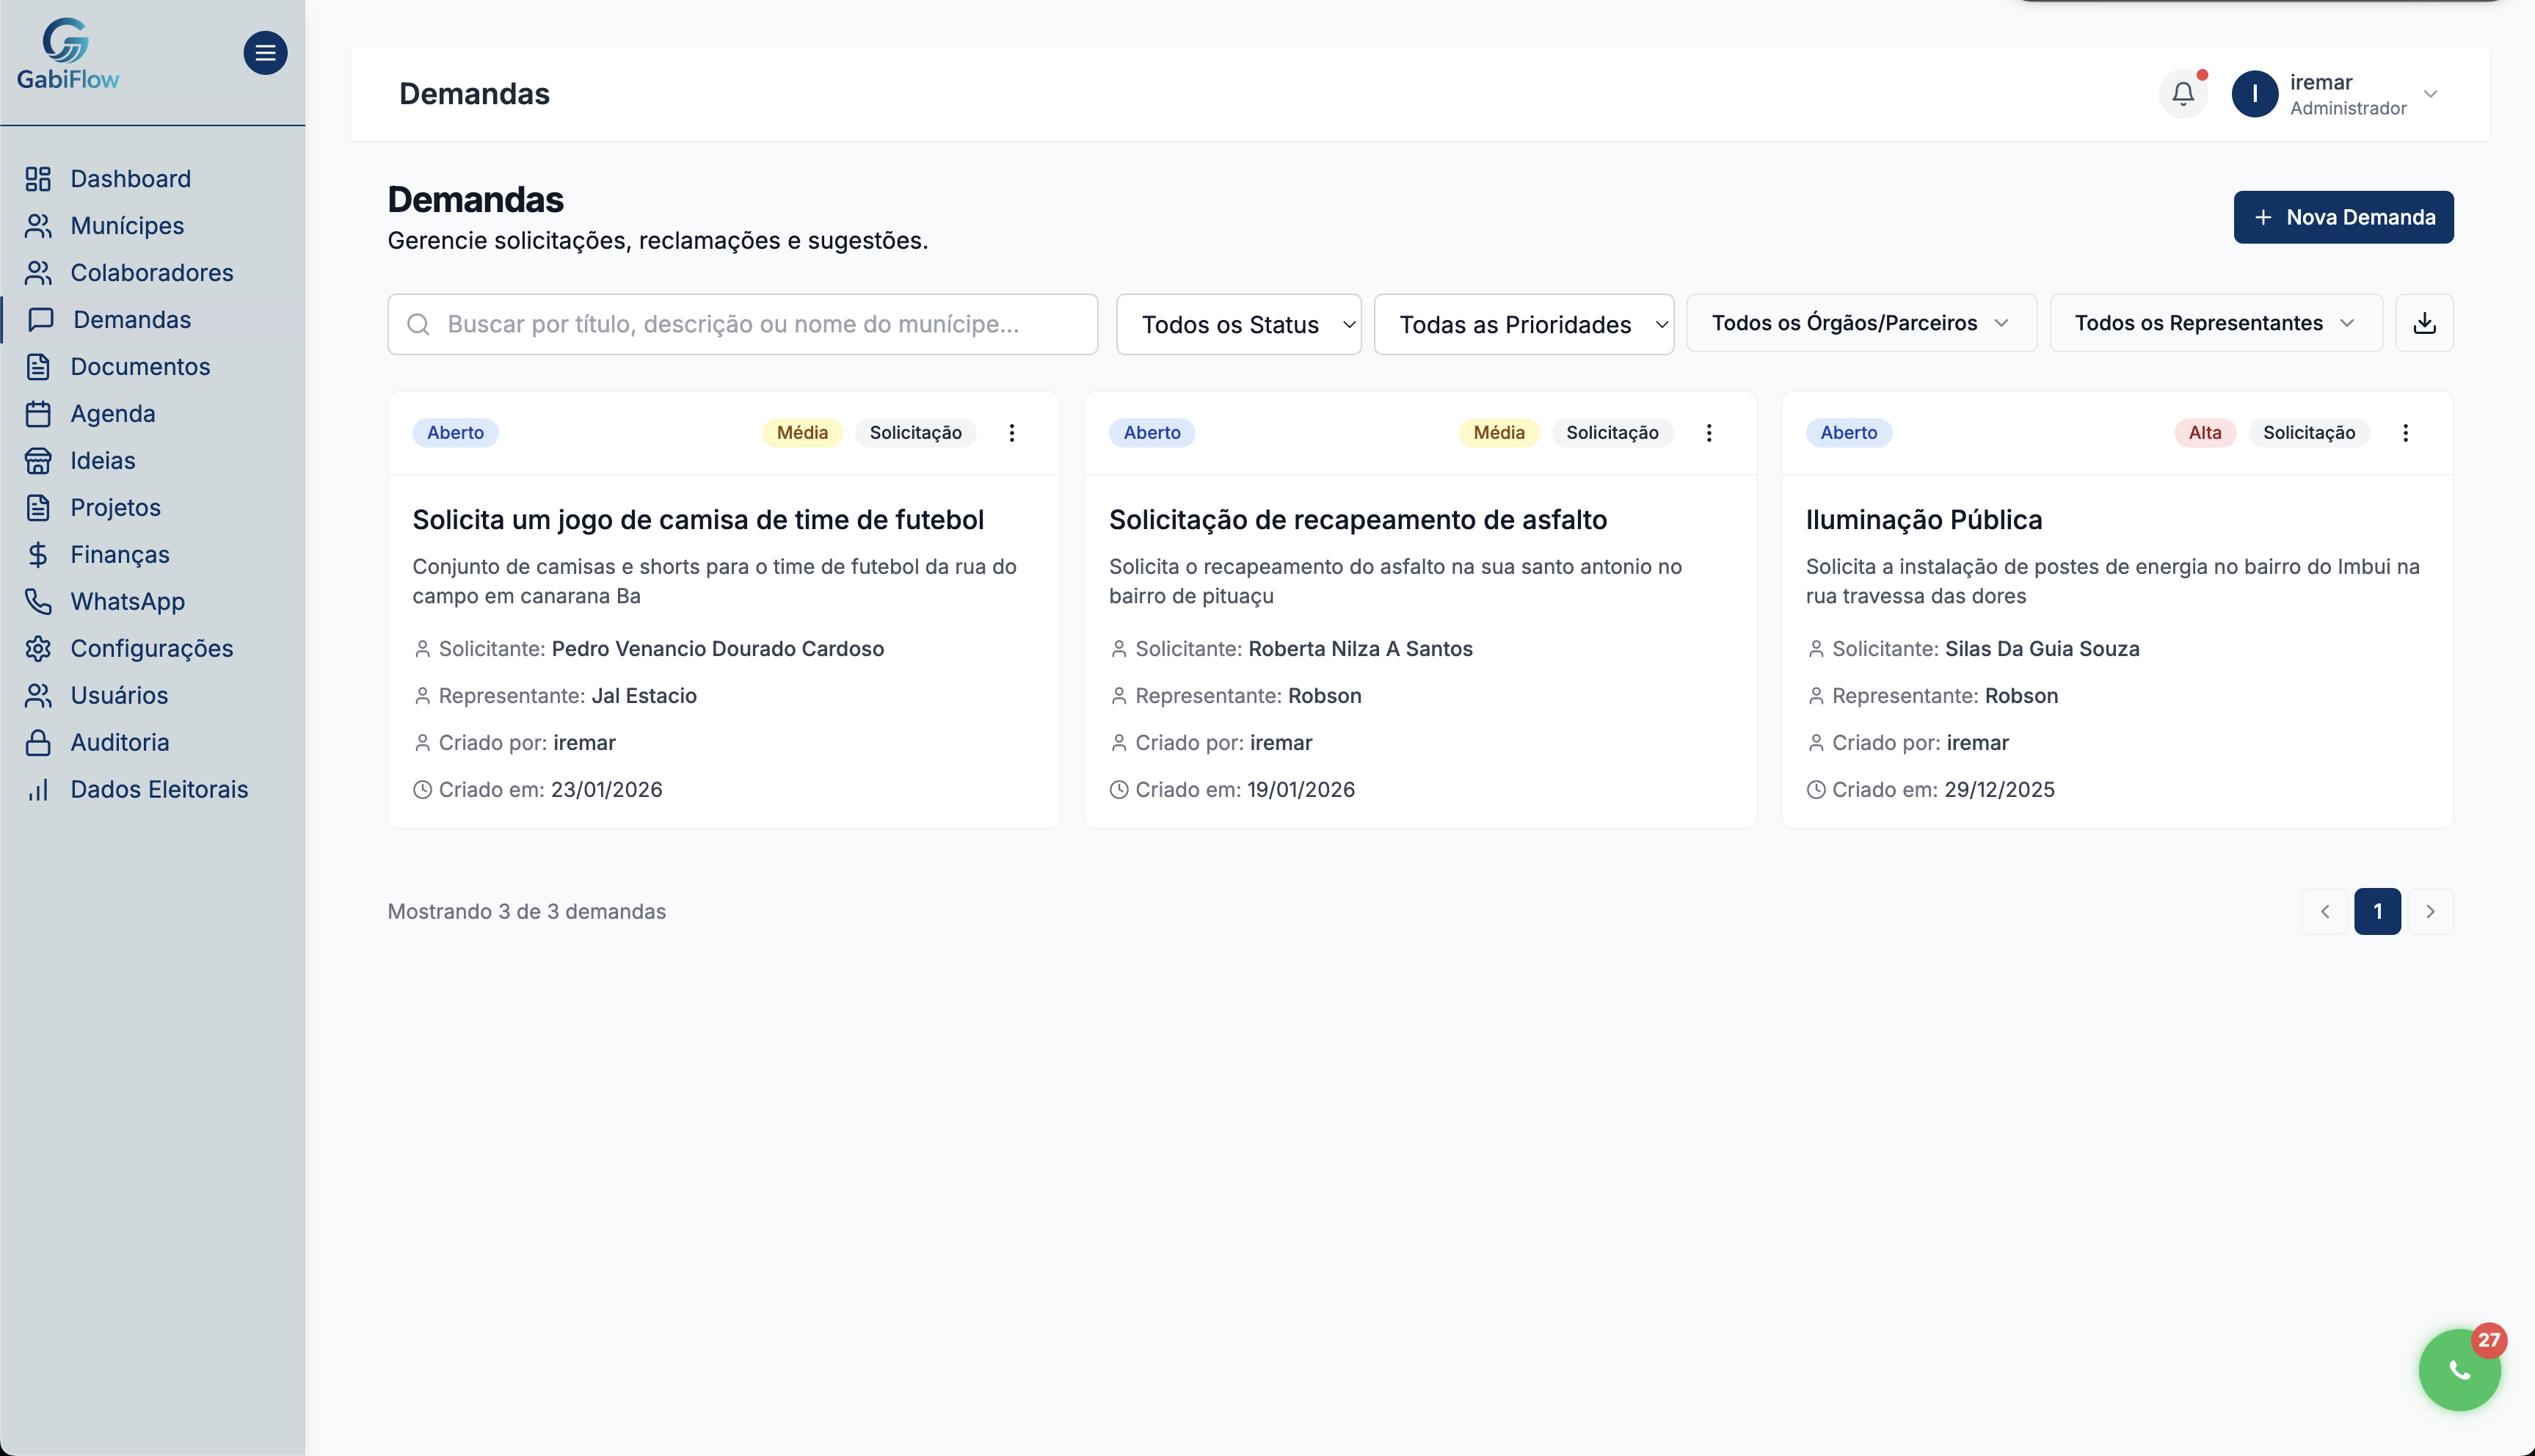2535x1456 pixels.
Task: Toggle the sidebar with the hamburger button
Action: coord(265,52)
